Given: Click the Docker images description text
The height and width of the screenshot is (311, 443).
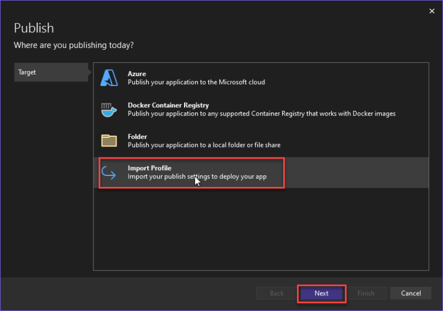Looking at the screenshot, I should (x=261, y=114).
